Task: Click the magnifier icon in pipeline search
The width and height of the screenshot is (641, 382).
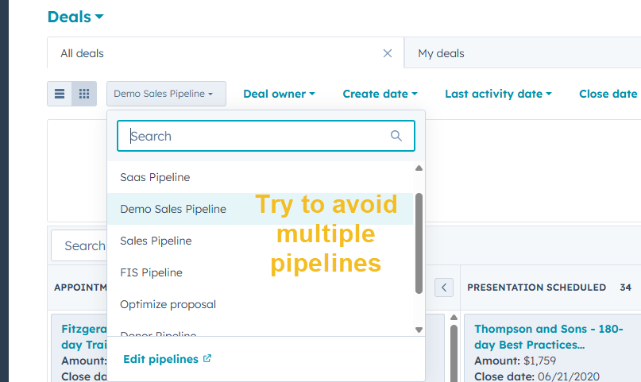Action: coord(396,136)
